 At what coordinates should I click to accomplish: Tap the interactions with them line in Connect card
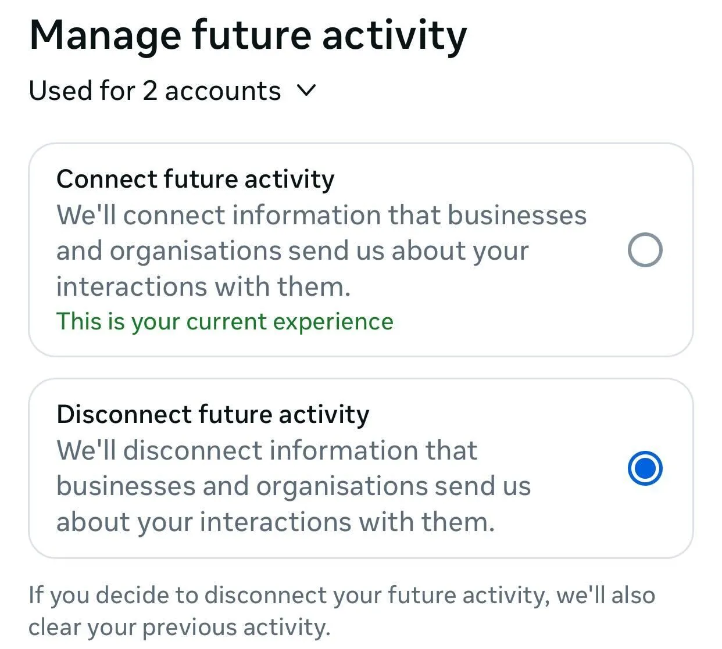pos(203,287)
